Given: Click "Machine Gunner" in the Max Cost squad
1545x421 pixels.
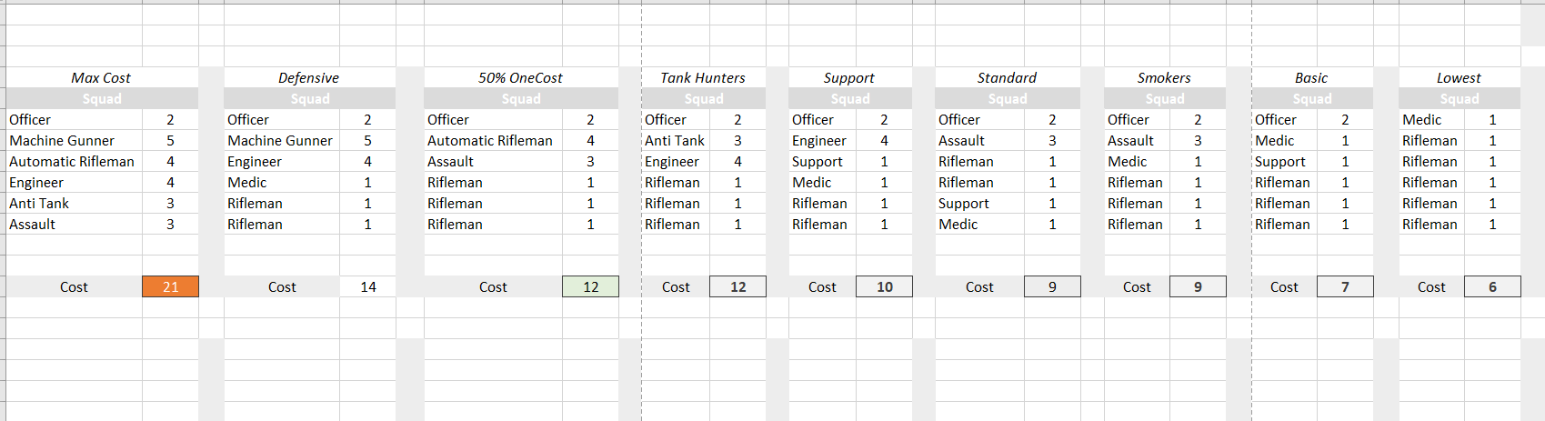Looking at the screenshot, I should (x=62, y=141).
